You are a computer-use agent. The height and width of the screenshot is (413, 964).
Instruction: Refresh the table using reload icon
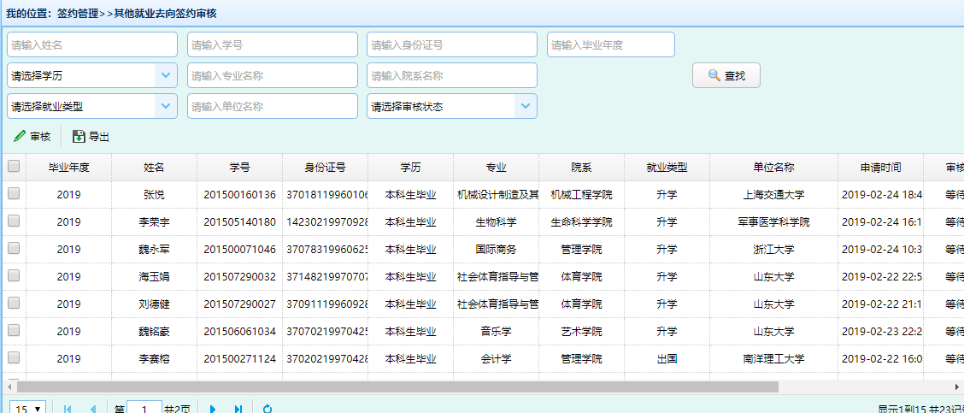click(267, 409)
